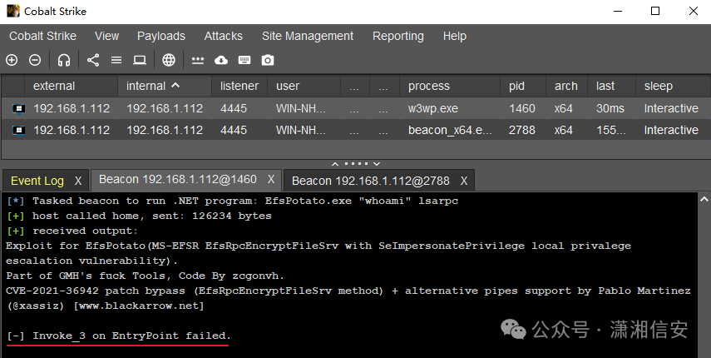711x358 pixels.
Task: Open the Attacks menu
Action: pos(223,36)
